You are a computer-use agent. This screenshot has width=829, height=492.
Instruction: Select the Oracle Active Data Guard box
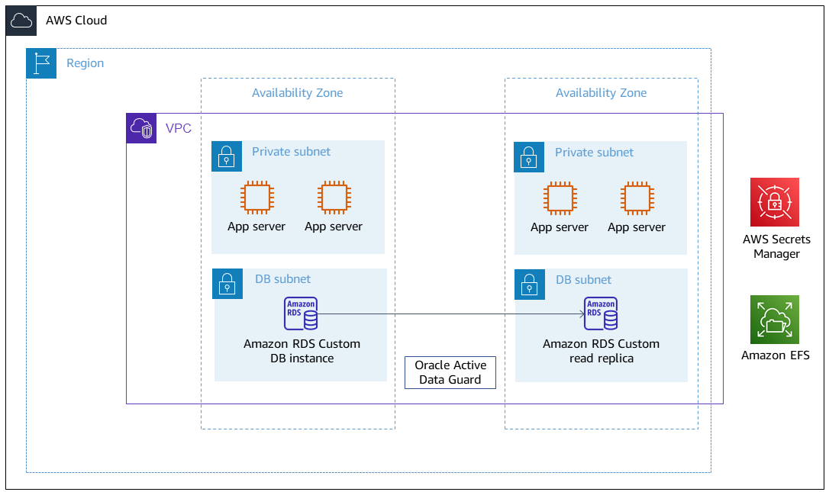[x=450, y=372]
